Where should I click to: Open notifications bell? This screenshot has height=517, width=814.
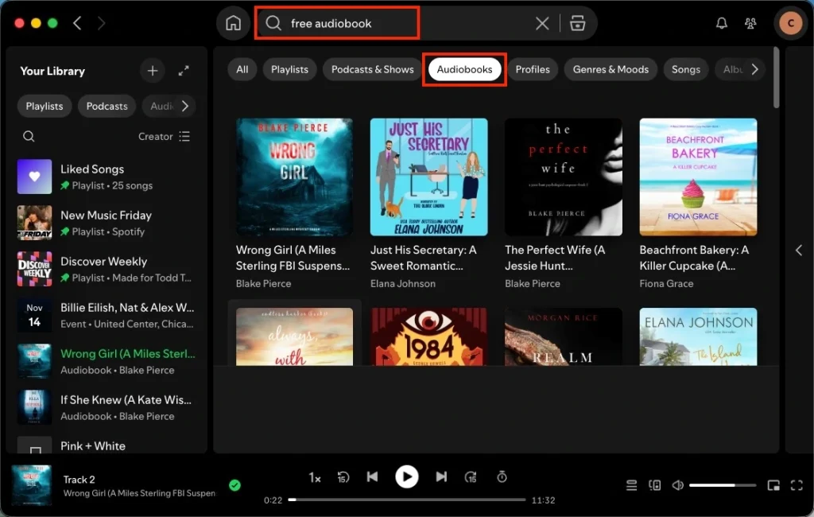click(x=721, y=23)
